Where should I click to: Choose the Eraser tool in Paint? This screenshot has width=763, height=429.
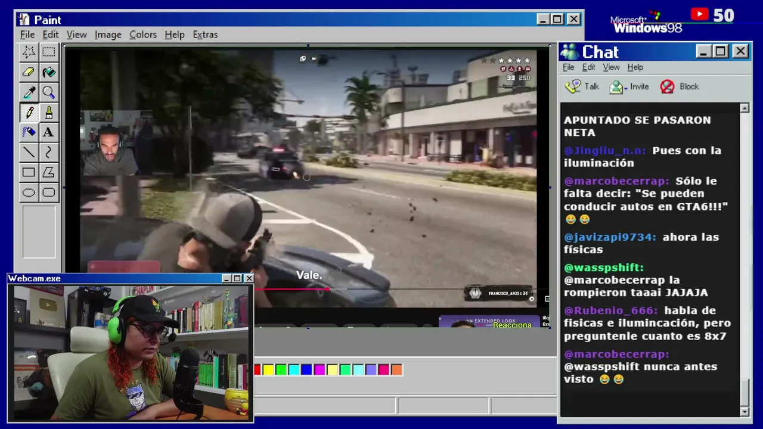(29, 73)
